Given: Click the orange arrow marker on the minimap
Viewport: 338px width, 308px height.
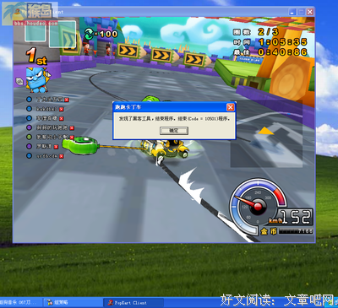Looking at the screenshot, I should click(x=265, y=131).
